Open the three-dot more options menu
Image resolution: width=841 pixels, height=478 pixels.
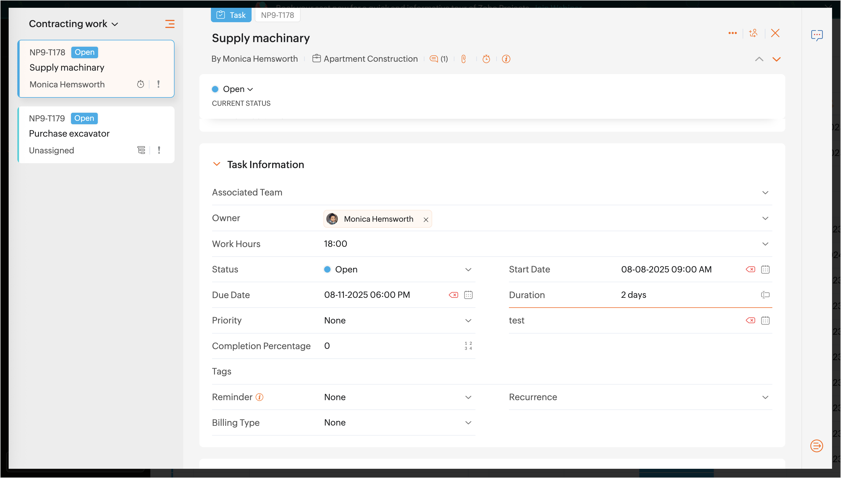click(x=732, y=33)
